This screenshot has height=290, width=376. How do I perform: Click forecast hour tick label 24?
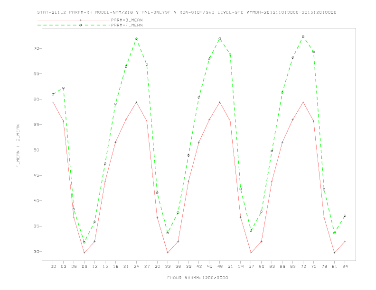pyautogui.click(x=136, y=266)
